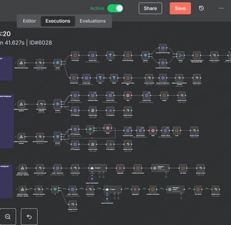
Task: Open the lower purple node feeding into Merge
Action: point(163,63)
